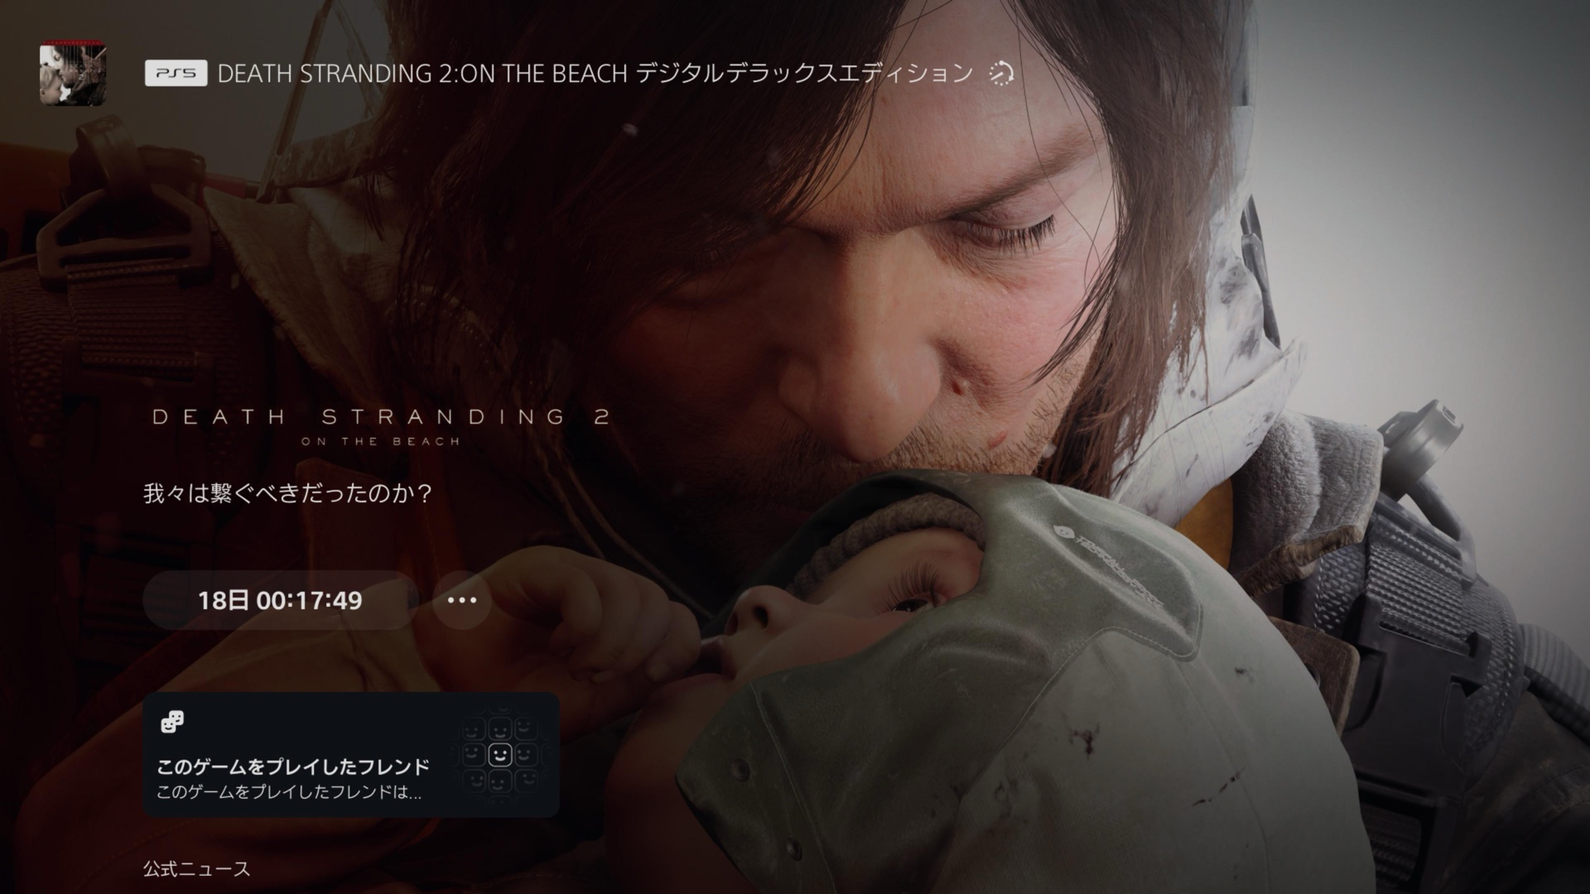Click the tagline 我々は繋ぐべきだったのか？
Viewport: 1590px width, 894px height.
[288, 494]
